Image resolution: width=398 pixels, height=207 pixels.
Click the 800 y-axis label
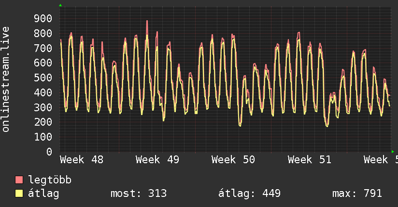43,33
